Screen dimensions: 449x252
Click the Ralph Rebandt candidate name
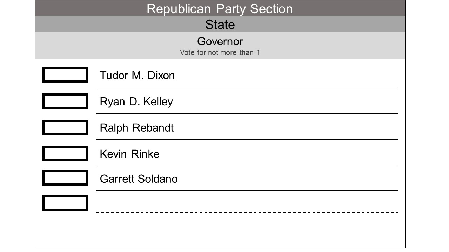coord(136,128)
